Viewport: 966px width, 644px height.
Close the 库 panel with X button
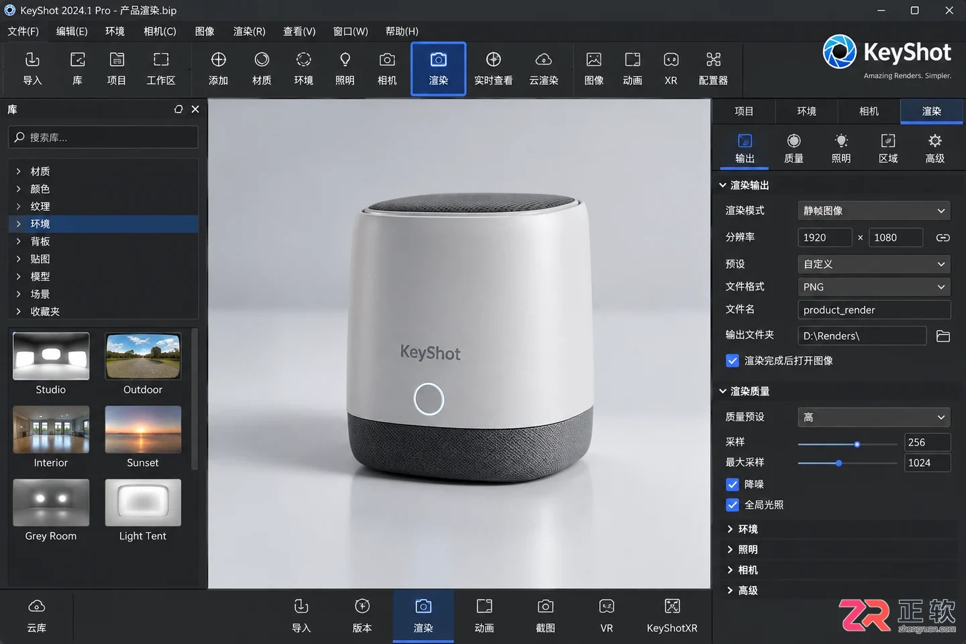tap(195, 109)
